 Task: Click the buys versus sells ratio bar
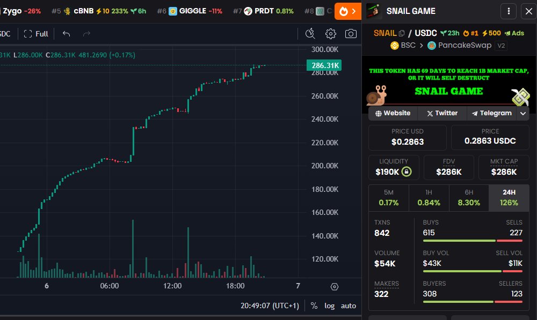tap(473, 241)
